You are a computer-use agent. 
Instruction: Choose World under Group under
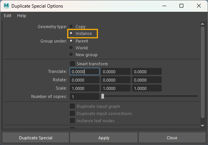click(x=71, y=47)
